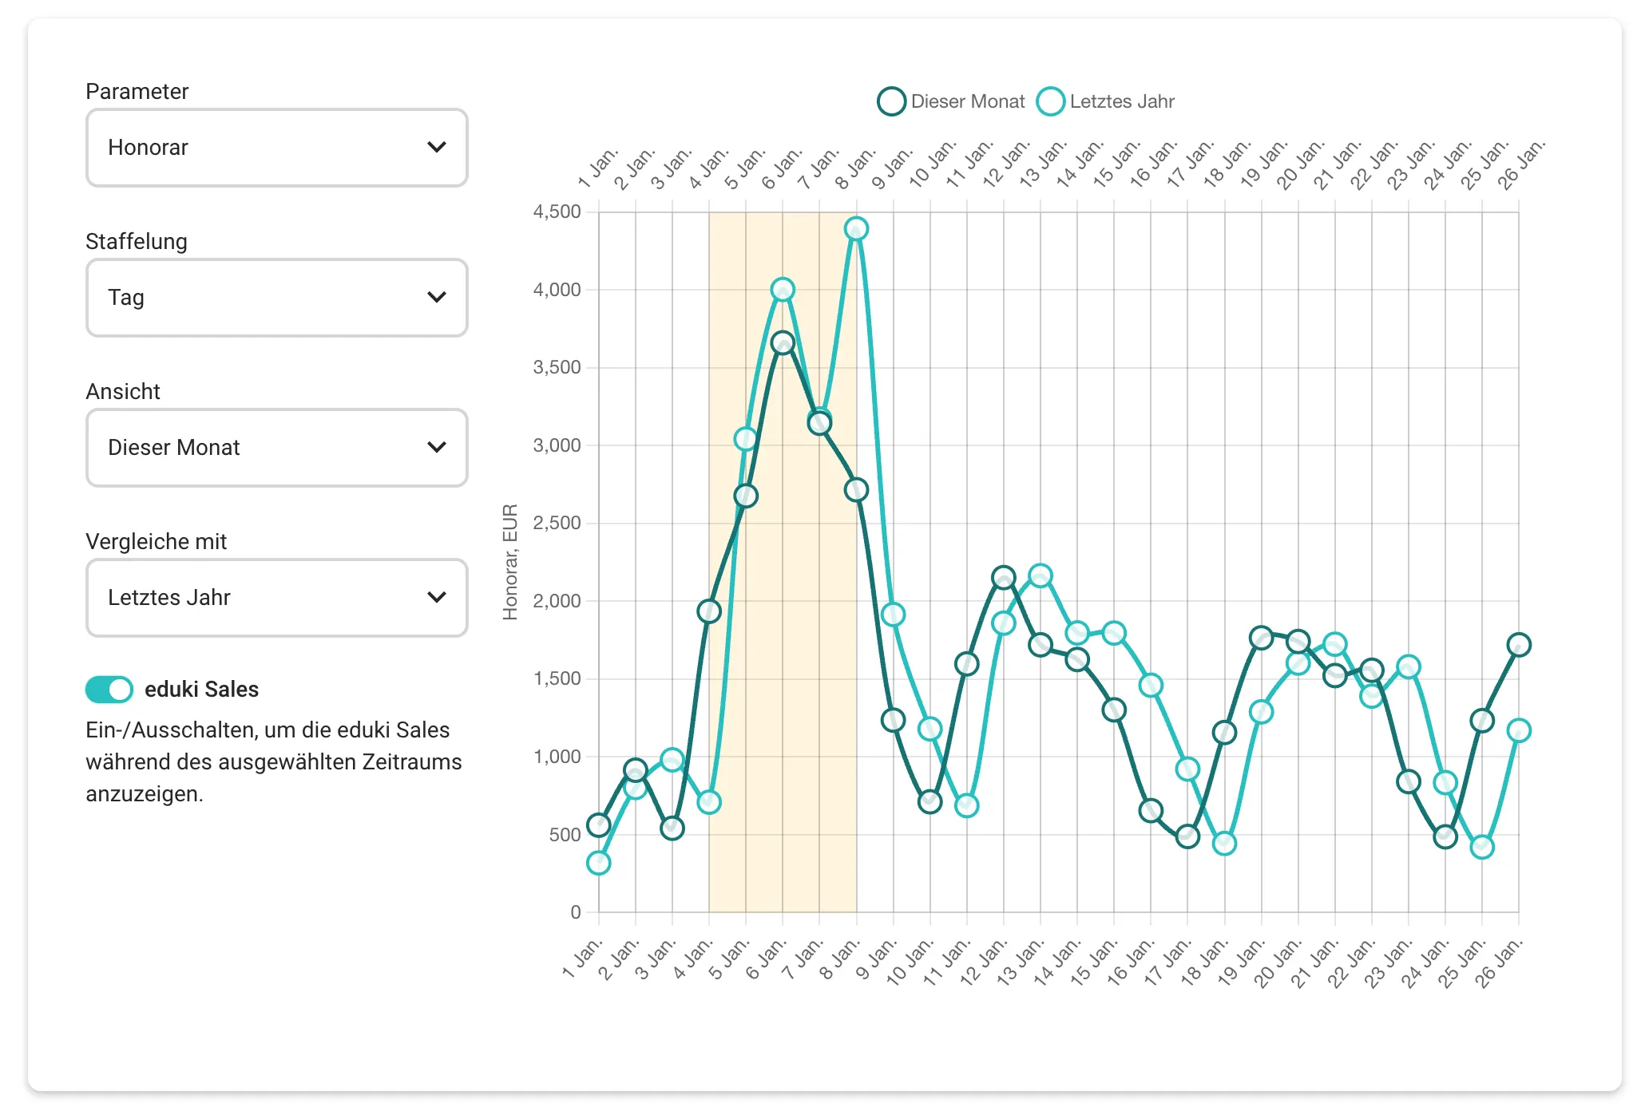The height and width of the screenshot is (1111, 1645).
Task: Toggle the eduki Sales switch
Action: click(x=109, y=690)
